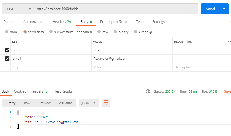The height and width of the screenshot is (136, 231).
Task: Click the empty Key placeholder field
Action: pyautogui.click(x=51, y=67)
